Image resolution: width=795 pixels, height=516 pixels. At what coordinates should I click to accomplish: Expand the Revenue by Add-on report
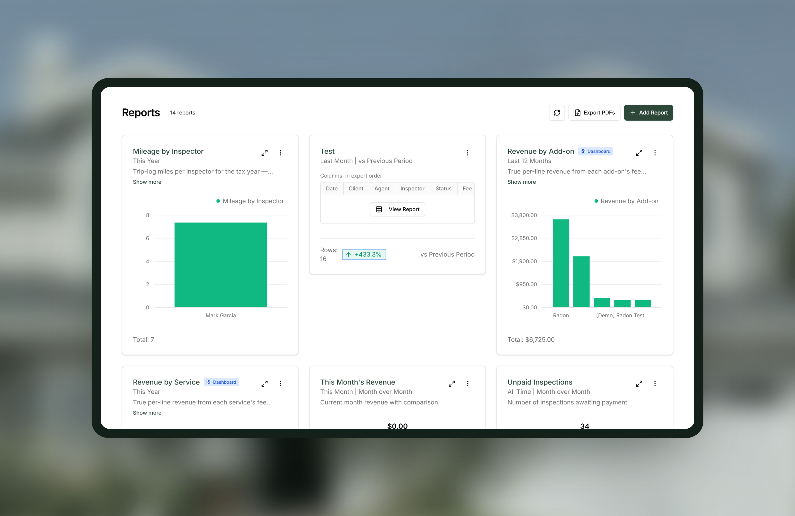pyautogui.click(x=639, y=153)
